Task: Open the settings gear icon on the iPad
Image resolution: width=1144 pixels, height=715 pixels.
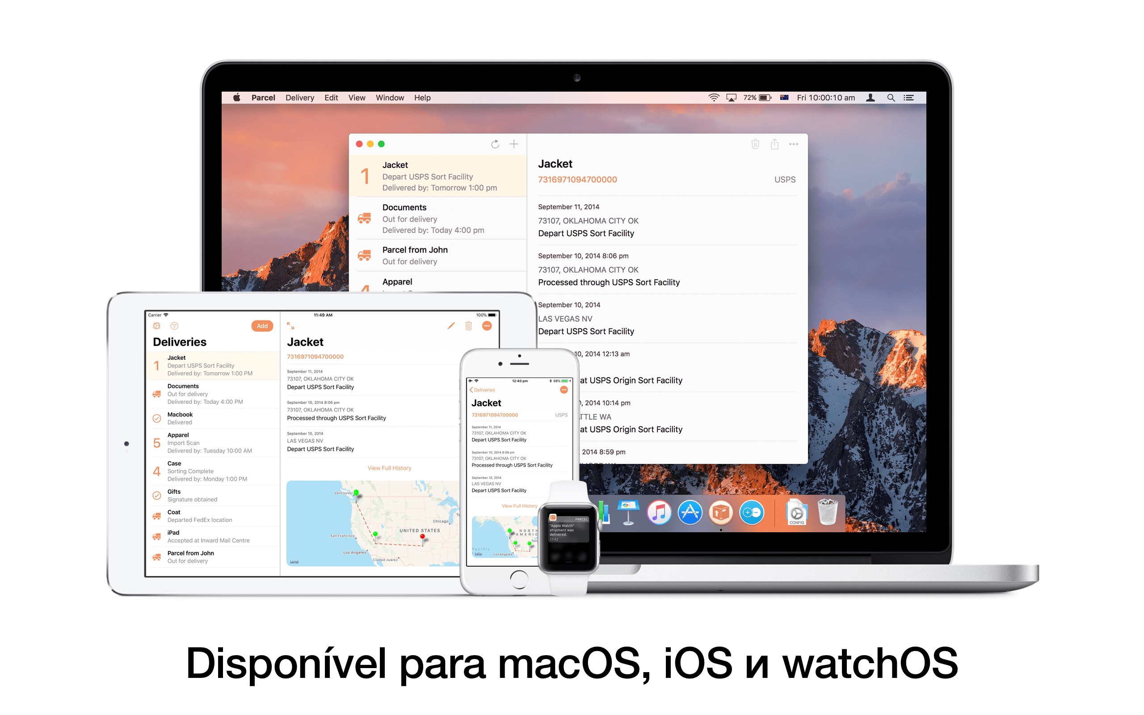Action: coord(156,326)
